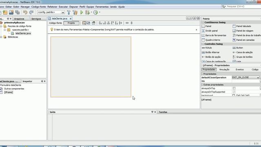
Task: Select the Dividir painel palette component
Action: pos(210,31)
